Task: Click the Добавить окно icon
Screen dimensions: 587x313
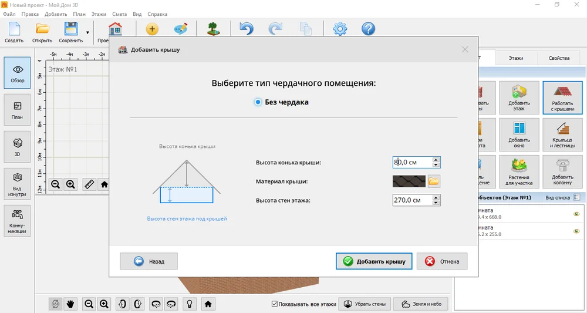Action: tap(519, 135)
